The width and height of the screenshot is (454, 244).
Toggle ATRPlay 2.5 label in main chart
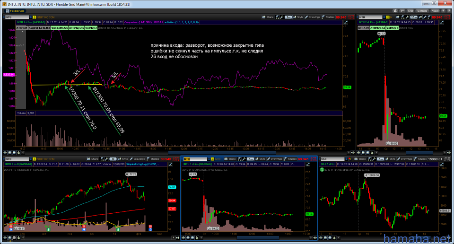tap(77, 28)
